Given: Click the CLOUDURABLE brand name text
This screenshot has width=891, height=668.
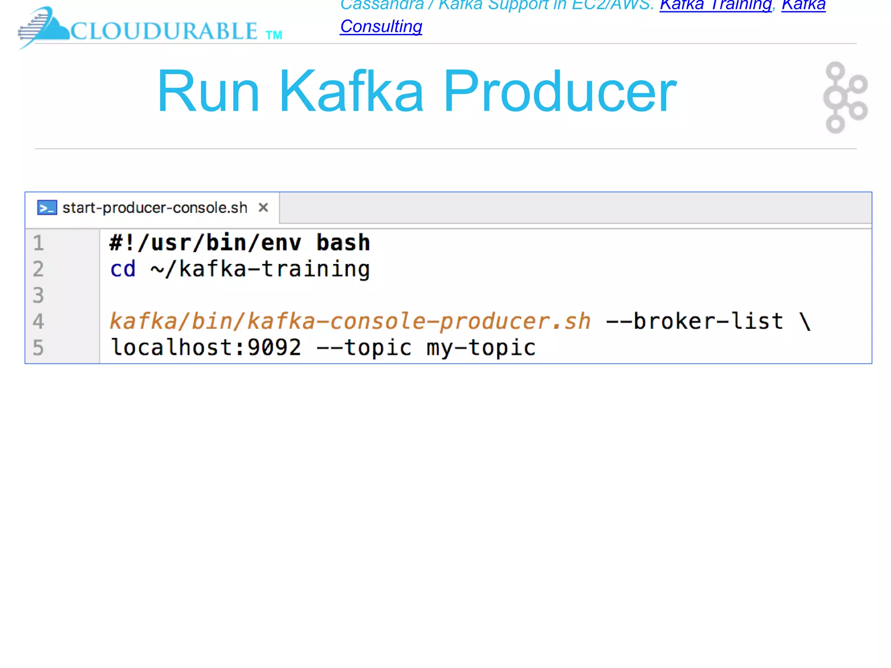Looking at the screenshot, I should pyautogui.click(x=164, y=31).
